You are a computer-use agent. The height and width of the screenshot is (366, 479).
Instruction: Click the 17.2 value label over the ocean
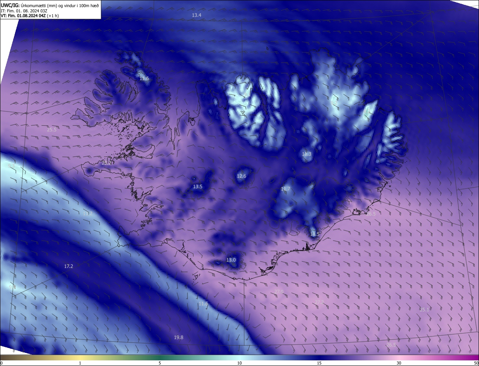tap(68, 266)
